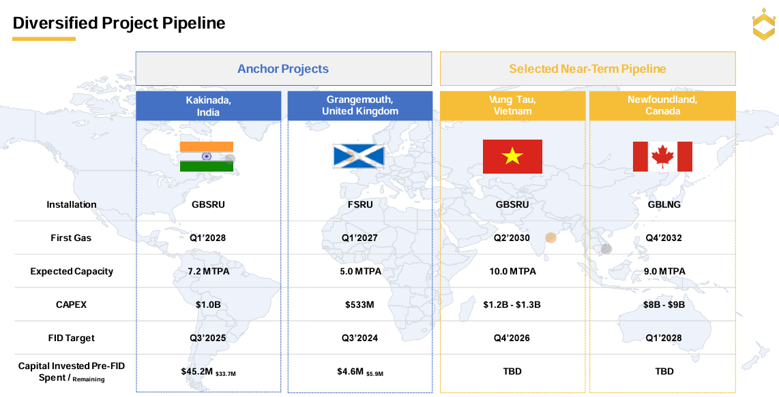Viewport: 779px width, 397px height.
Task: Select the $1.2B - $1.3B CAPEX value
Action: pyautogui.click(x=512, y=304)
